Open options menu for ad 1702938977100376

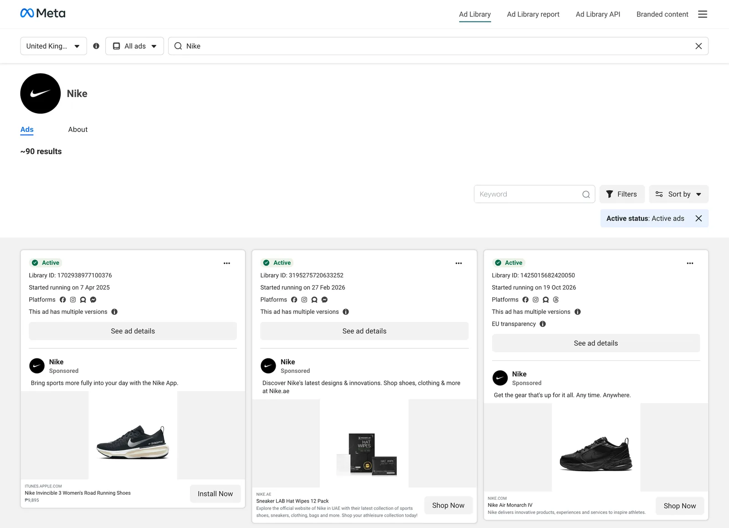[227, 263]
